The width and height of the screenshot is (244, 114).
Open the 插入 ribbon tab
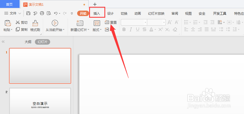coord(97,14)
